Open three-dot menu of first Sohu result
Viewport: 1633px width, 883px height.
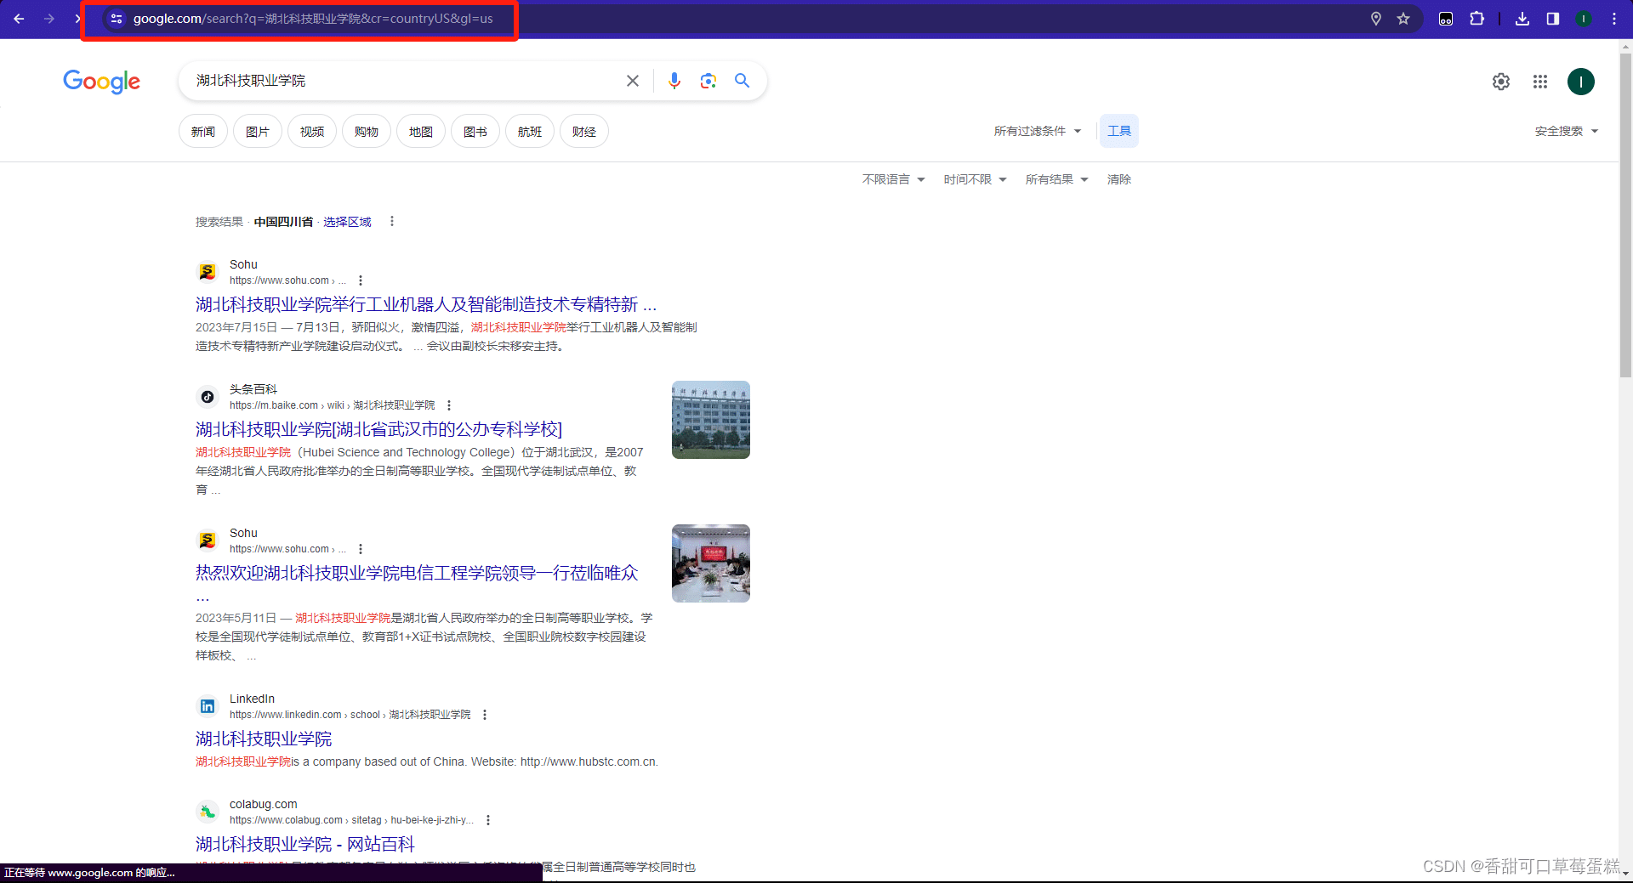pyautogui.click(x=361, y=280)
